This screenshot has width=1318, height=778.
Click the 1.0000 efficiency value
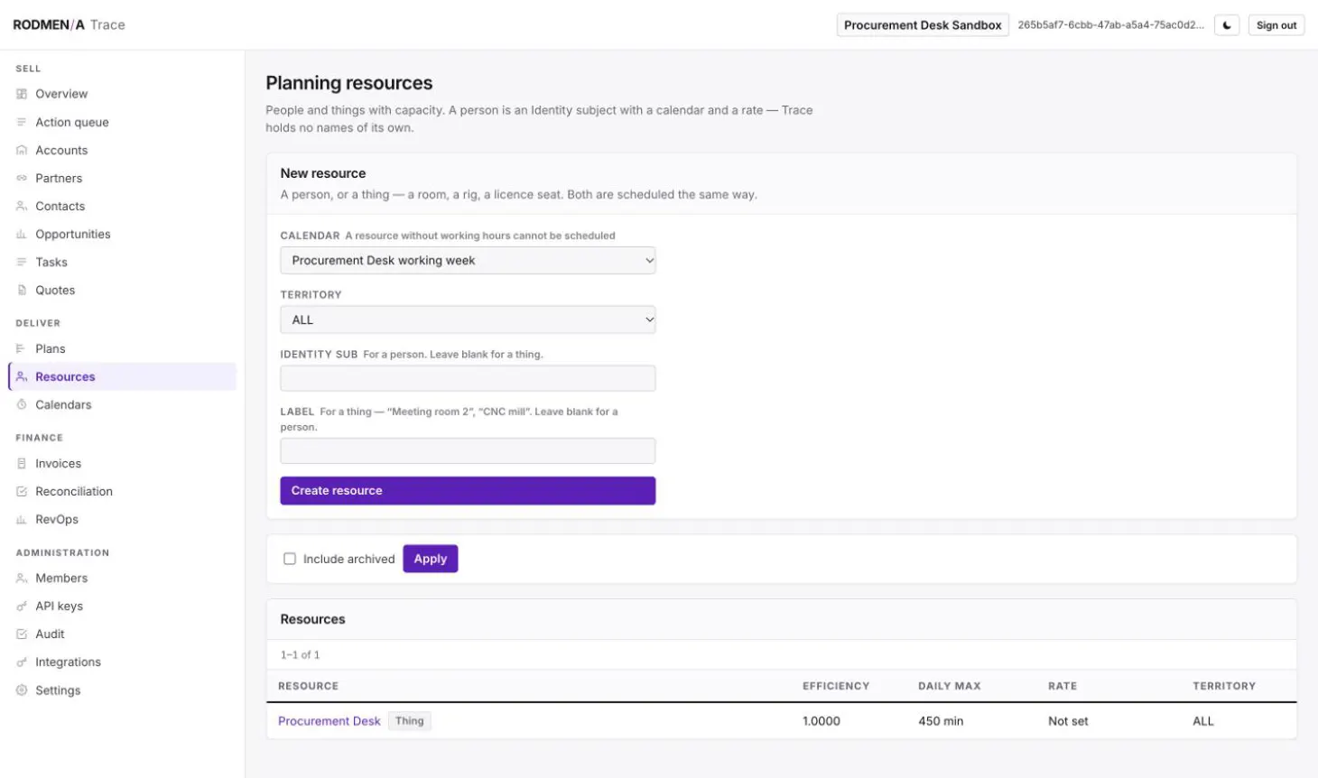coord(821,721)
